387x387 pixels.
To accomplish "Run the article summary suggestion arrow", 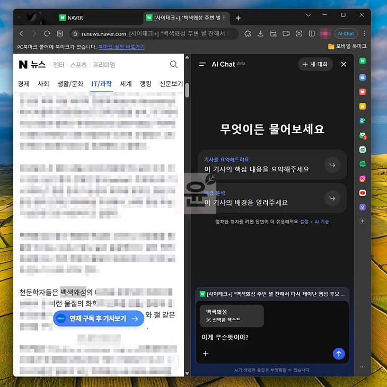I will (x=332, y=165).
